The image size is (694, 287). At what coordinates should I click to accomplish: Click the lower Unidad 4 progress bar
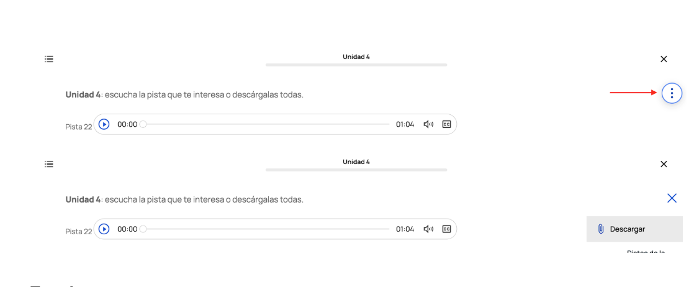(x=356, y=170)
